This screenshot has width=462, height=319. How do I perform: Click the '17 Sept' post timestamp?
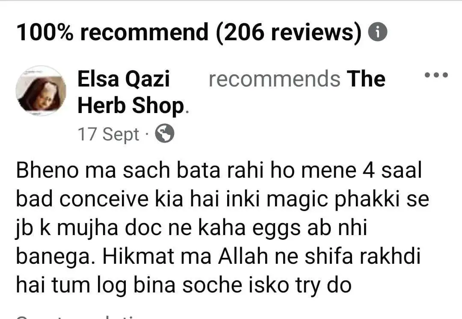[108, 134]
